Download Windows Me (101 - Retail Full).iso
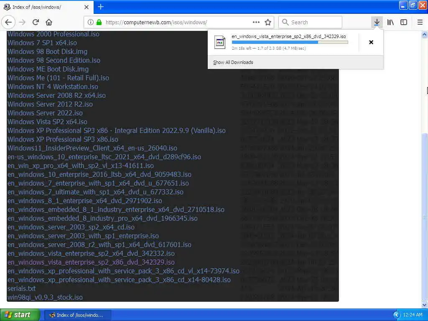Image resolution: width=428 pixels, height=321 pixels. tap(58, 78)
